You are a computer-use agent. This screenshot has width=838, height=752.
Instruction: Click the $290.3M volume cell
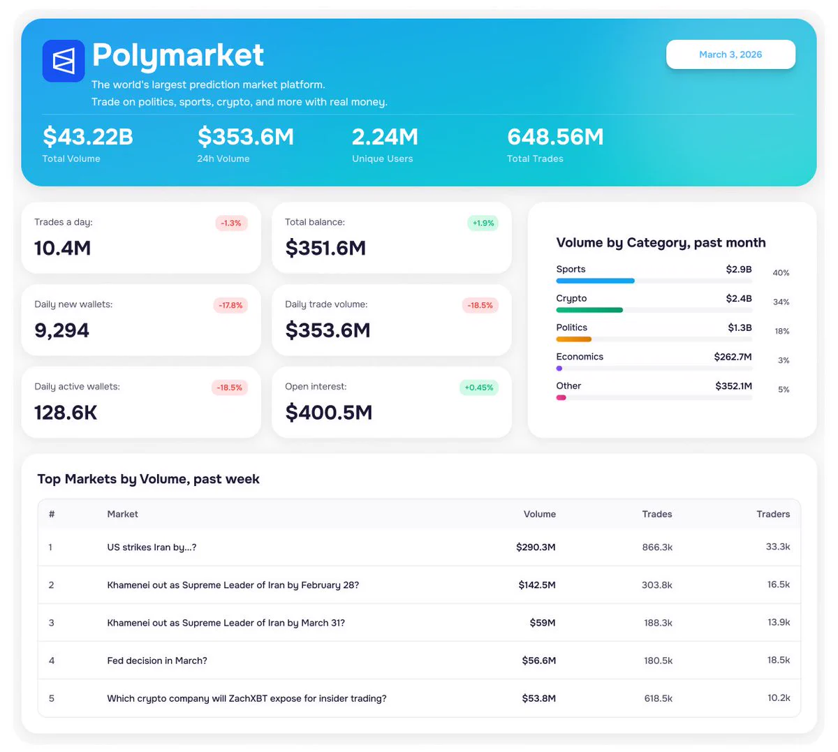pos(536,547)
